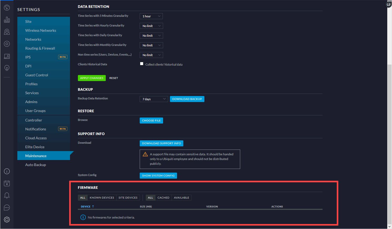392x229 pixels.
Task: Open the Insights lightbulb icon
Action: coord(7,68)
